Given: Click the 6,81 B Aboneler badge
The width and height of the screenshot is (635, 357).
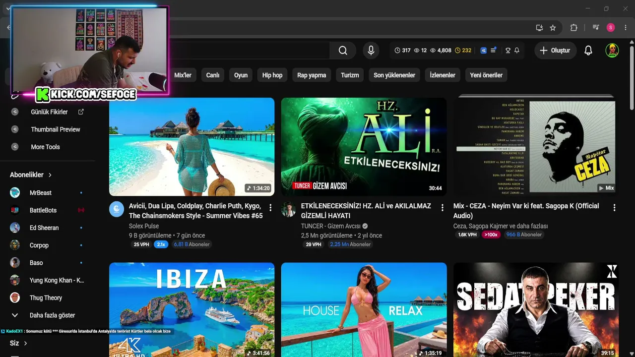Looking at the screenshot, I should (x=191, y=244).
